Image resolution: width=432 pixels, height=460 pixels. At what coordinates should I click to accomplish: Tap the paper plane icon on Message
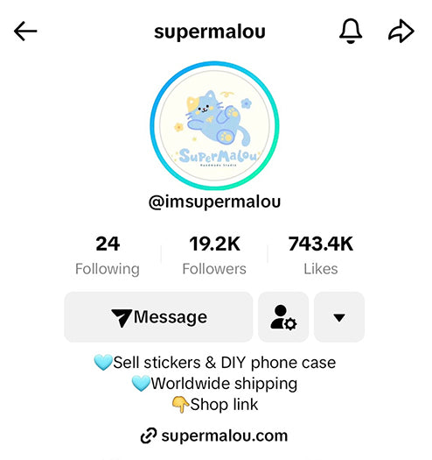click(122, 317)
